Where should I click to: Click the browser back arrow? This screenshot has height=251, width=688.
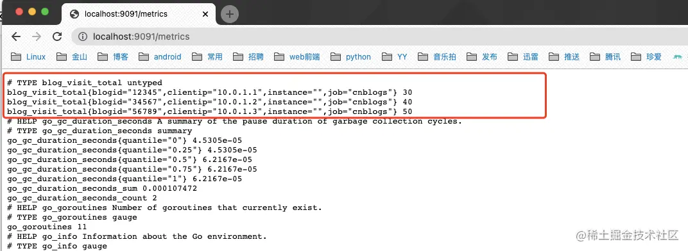click(x=16, y=36)
